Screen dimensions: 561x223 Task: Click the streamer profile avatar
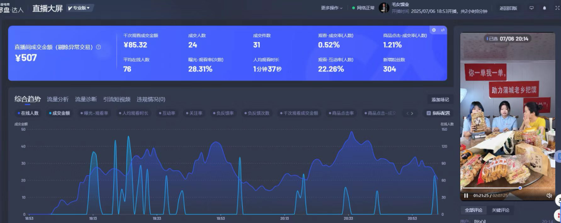pos(384,8)
